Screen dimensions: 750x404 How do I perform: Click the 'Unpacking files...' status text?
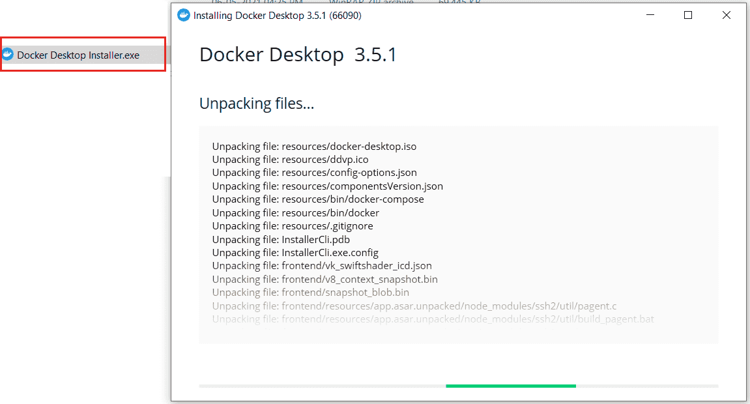tap(257, 103)
